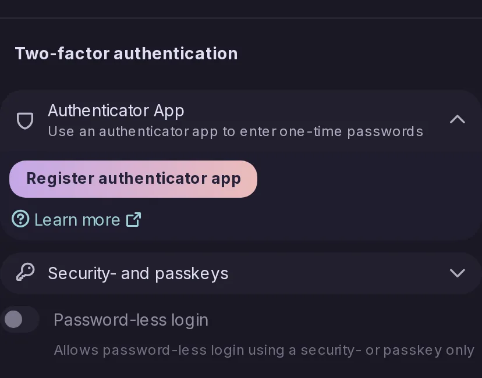Image resolution: width=482 pixels, height=378 pixels.
Task: Click the shield icon beside Authenticator App
Action: click(x=25, y=121)
